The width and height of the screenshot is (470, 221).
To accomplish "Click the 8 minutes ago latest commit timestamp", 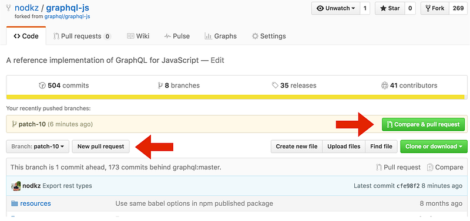I will tap(442, 186).
